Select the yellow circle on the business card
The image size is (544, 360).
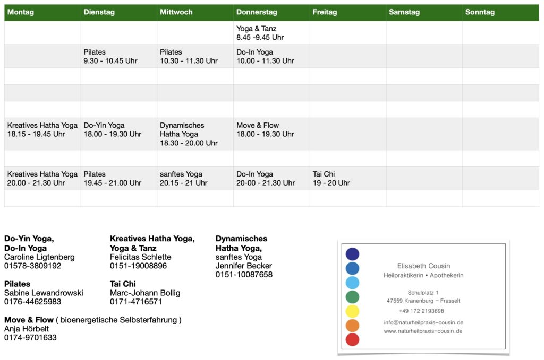click(x=352, y=311)
